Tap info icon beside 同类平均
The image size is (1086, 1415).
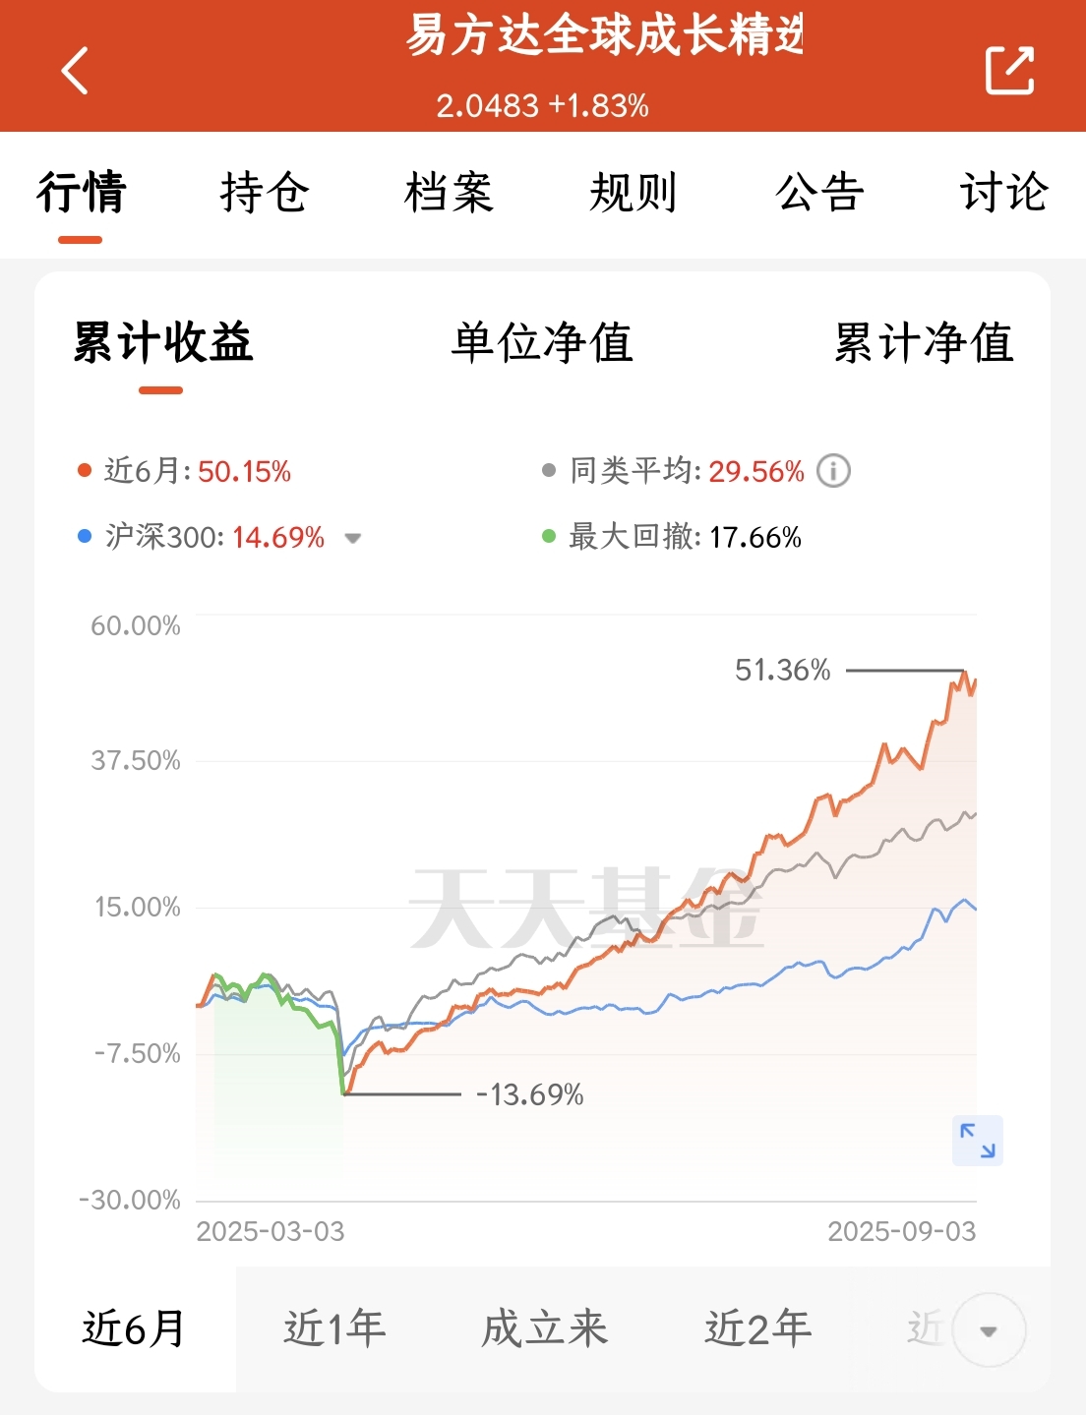click(x=834, y=471)
